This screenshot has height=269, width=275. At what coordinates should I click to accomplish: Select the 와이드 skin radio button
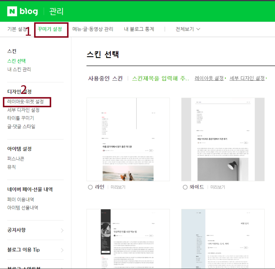coord(185,187)
